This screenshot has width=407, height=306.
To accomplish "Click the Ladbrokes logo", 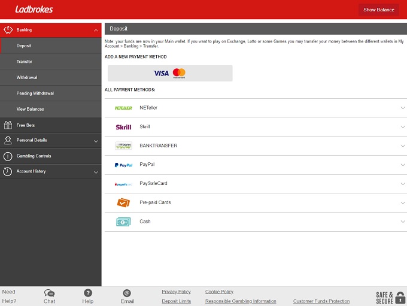I will (34, 10).
